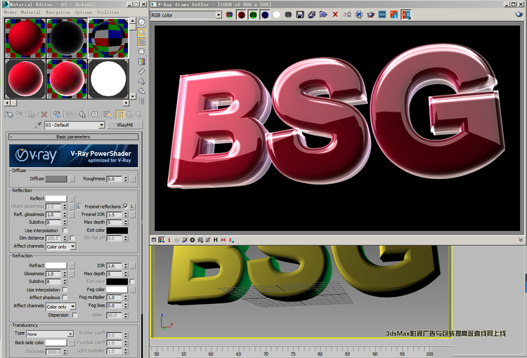Open the 03 - Default material name dropdown
Viewport: 527px width, 358px height.
click(101, 125)
